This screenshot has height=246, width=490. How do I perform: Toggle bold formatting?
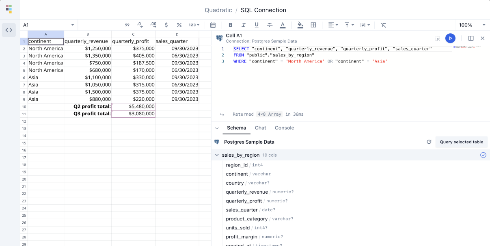click(231, 25)
